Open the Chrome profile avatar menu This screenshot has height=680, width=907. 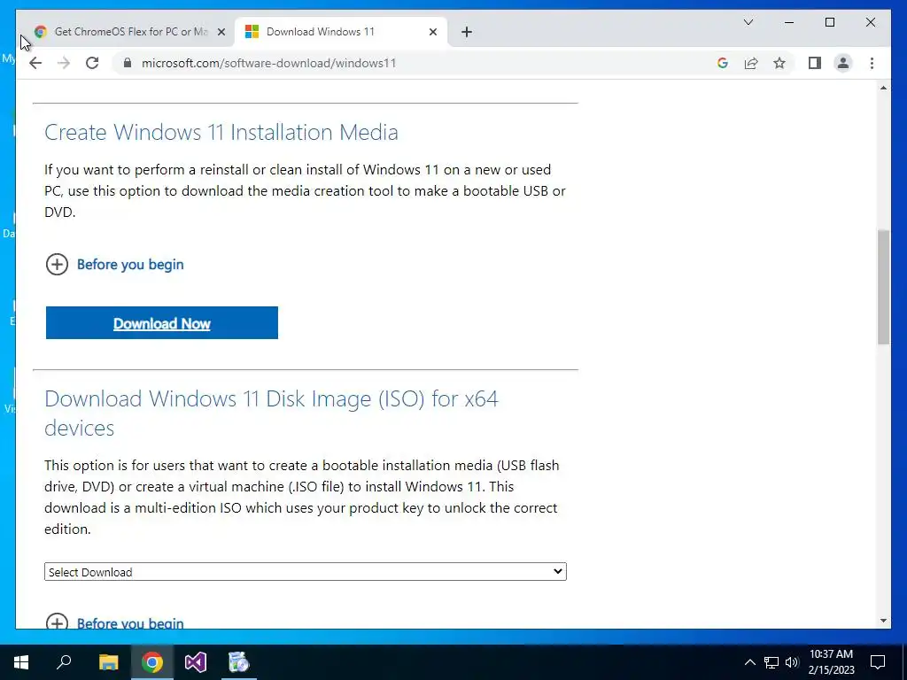[843, 63]
